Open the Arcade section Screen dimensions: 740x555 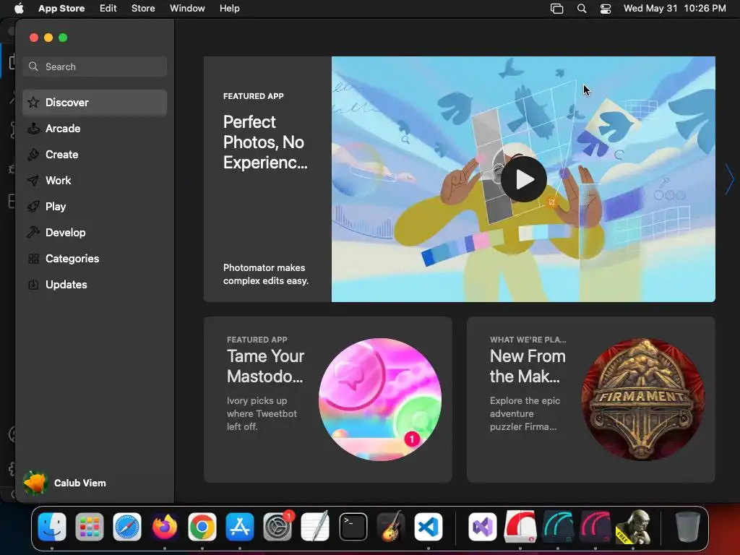(95, 129)
